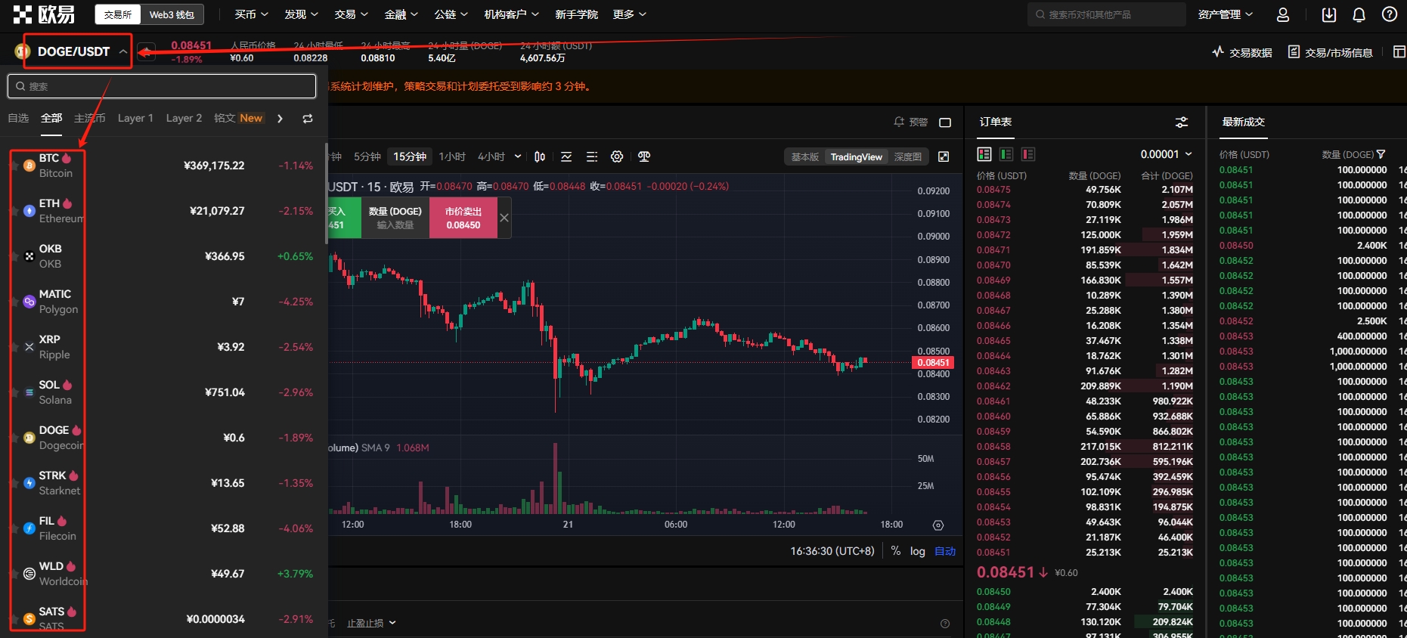Open the 0.00001 depth precision dropdown
The width and height of the screenshot is (1407, 638).
pyautogui.click(x=1166, y=154)
